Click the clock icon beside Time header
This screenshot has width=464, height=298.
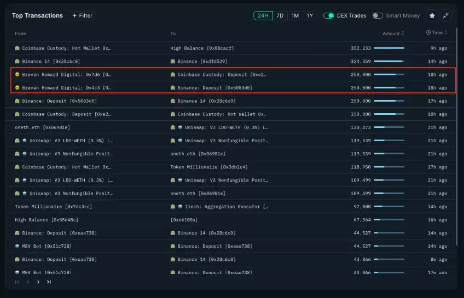[428, 33]
